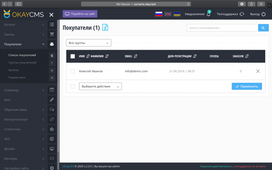Open Группы покупателей in the sidebar
The width and height of the screenshot is (272, 170).
point(22,63)
